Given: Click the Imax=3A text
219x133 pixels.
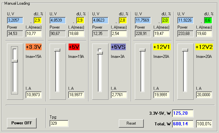Looking at the screenshot, I should pos(118,57).
